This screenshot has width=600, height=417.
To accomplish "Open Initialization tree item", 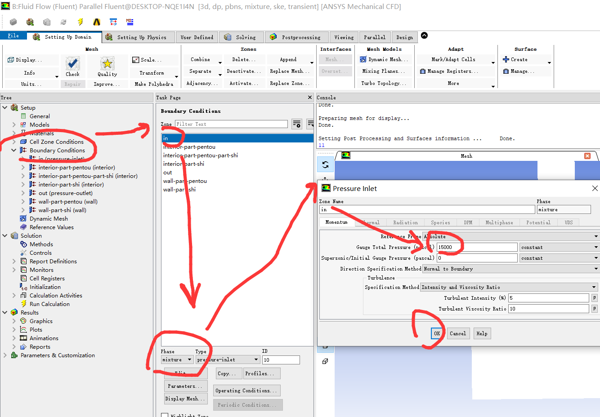I will click(x=45, y=287).
